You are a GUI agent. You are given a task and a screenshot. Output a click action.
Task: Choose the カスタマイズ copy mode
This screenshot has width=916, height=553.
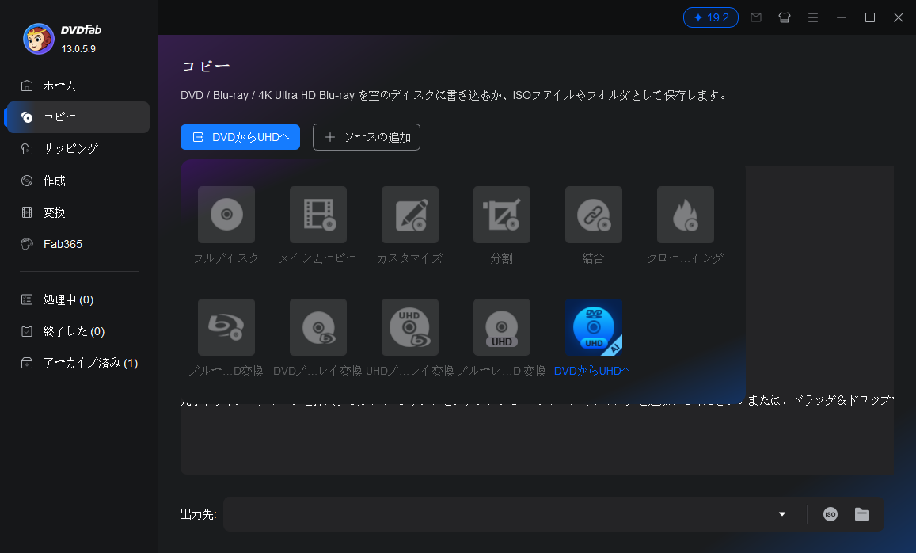pyautogui.click(x=410, y=215)
